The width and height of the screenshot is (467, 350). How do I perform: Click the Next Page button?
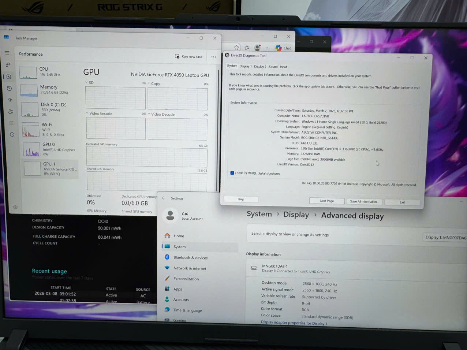(x=327, y=201)
